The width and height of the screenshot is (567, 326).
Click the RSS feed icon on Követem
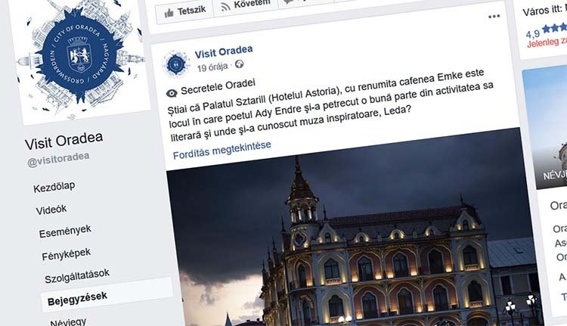tap(225, 7)
